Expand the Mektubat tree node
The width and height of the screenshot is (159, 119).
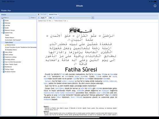click(2, 23)
